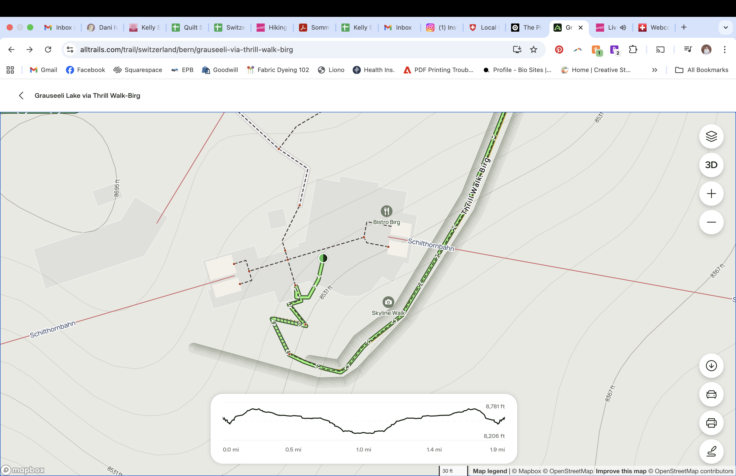The height and width of the screenshot is (476, 736).
Task: Click the download route icon
Action: [711, 366]
